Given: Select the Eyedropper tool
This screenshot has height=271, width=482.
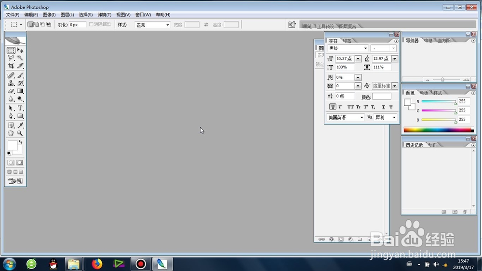Looking at the screenshot, I should pyautogui.click(x=20, y=125).
